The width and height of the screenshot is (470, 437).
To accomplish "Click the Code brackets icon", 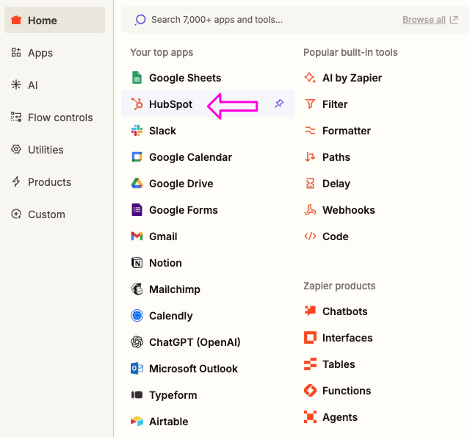I will [x=310, y=236].
